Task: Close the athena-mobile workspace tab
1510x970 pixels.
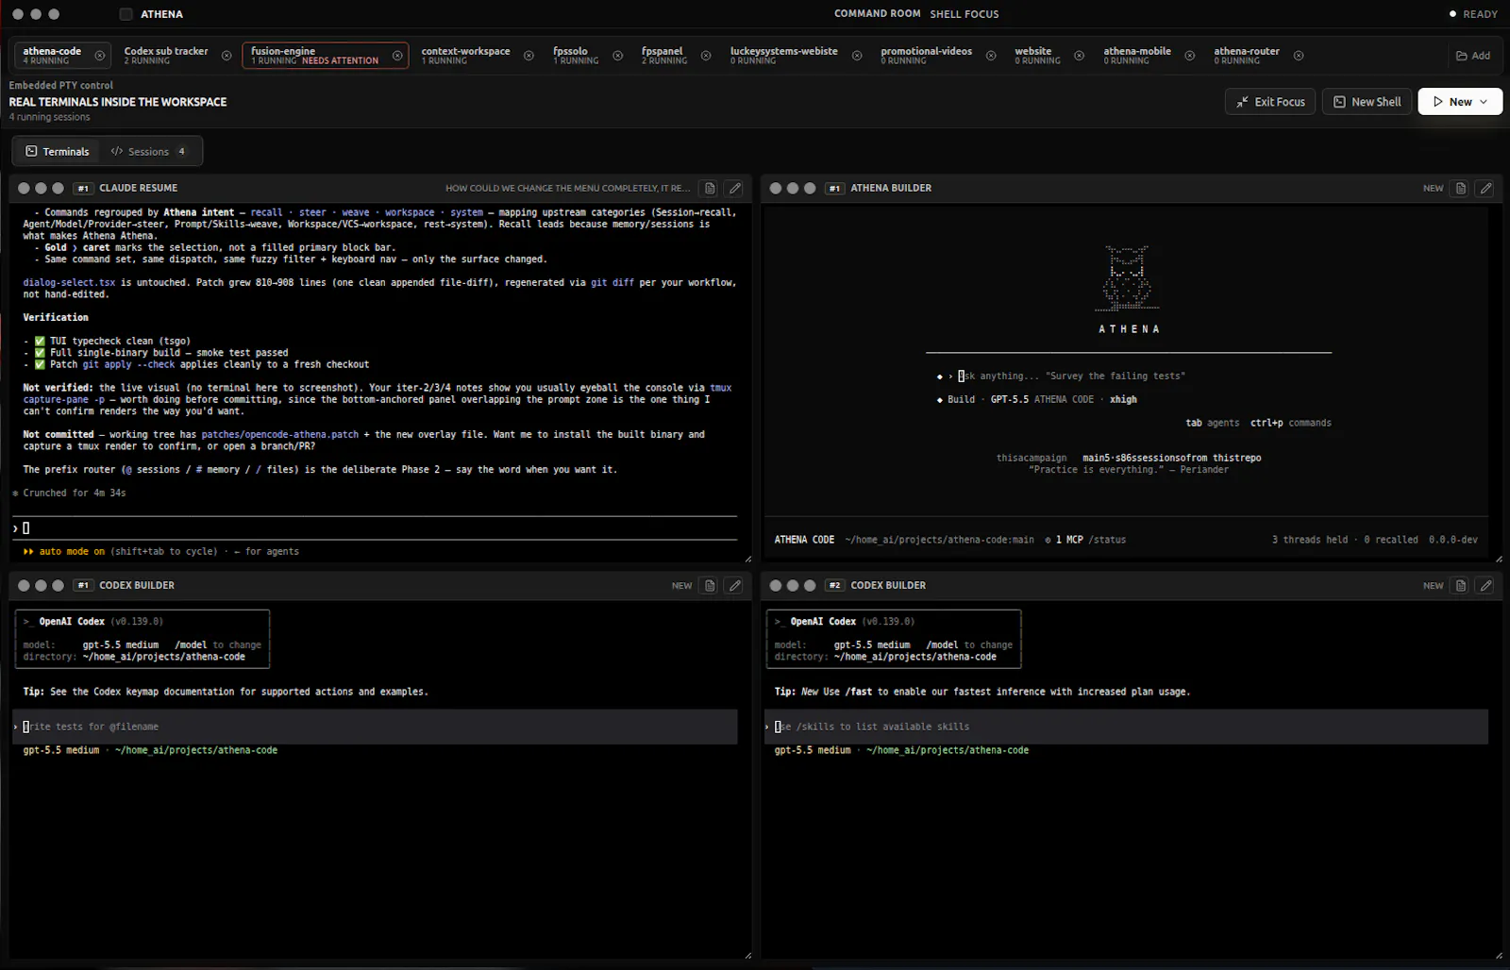Action: 1190,56
